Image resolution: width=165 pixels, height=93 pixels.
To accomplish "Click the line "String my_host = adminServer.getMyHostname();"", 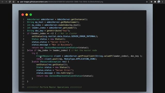I will point(53,22).
